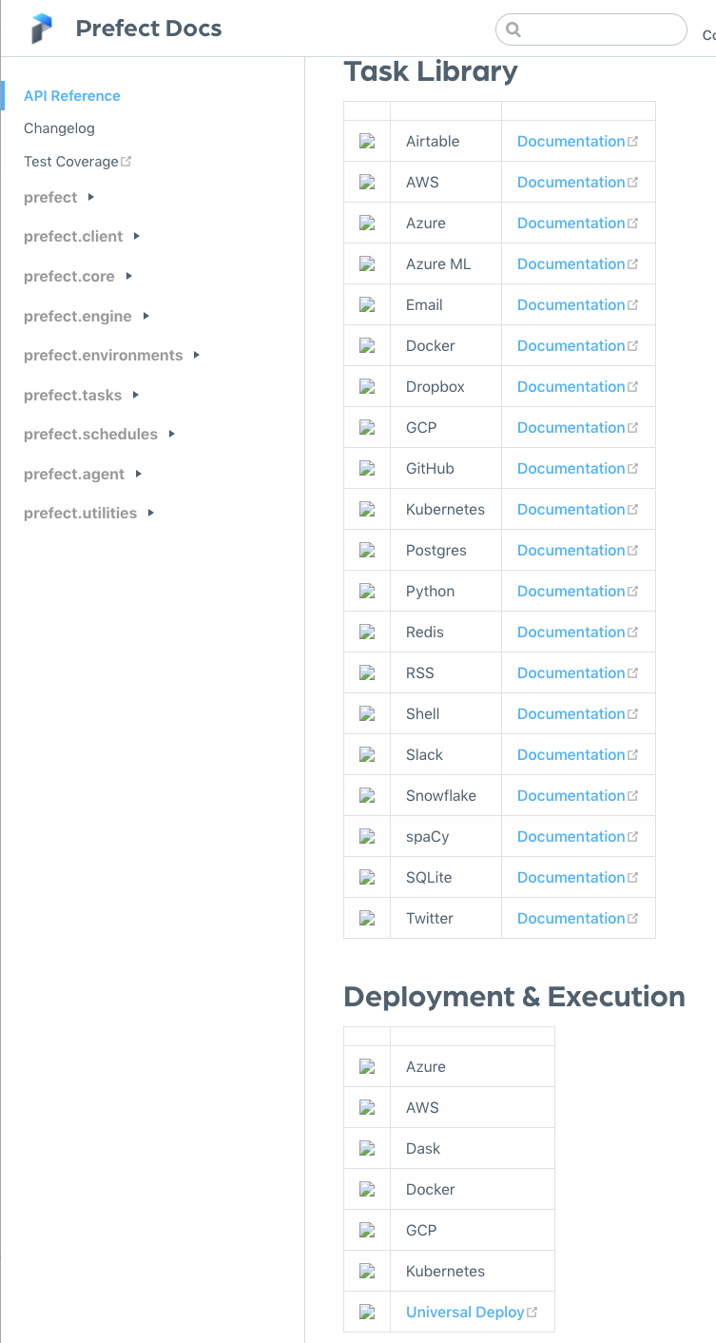716x1343 pixels.
Task: Expand the prefect.utilities sidebar section
Action: pyautogui.click(x=151, y=513)
